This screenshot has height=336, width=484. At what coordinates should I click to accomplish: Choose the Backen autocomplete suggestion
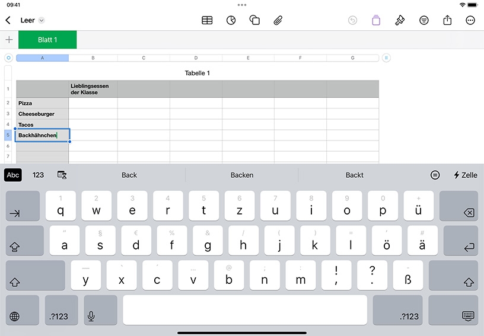[241, 175]
